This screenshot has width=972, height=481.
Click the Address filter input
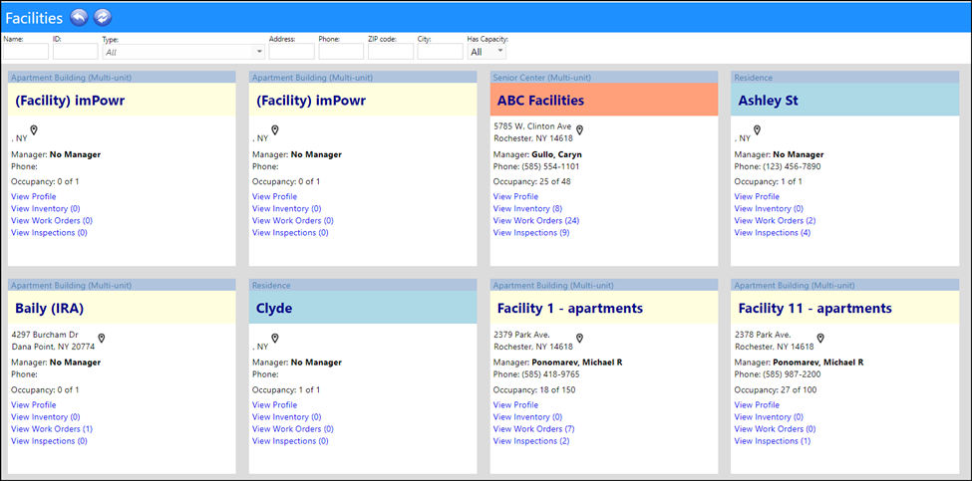click(292, 52)
